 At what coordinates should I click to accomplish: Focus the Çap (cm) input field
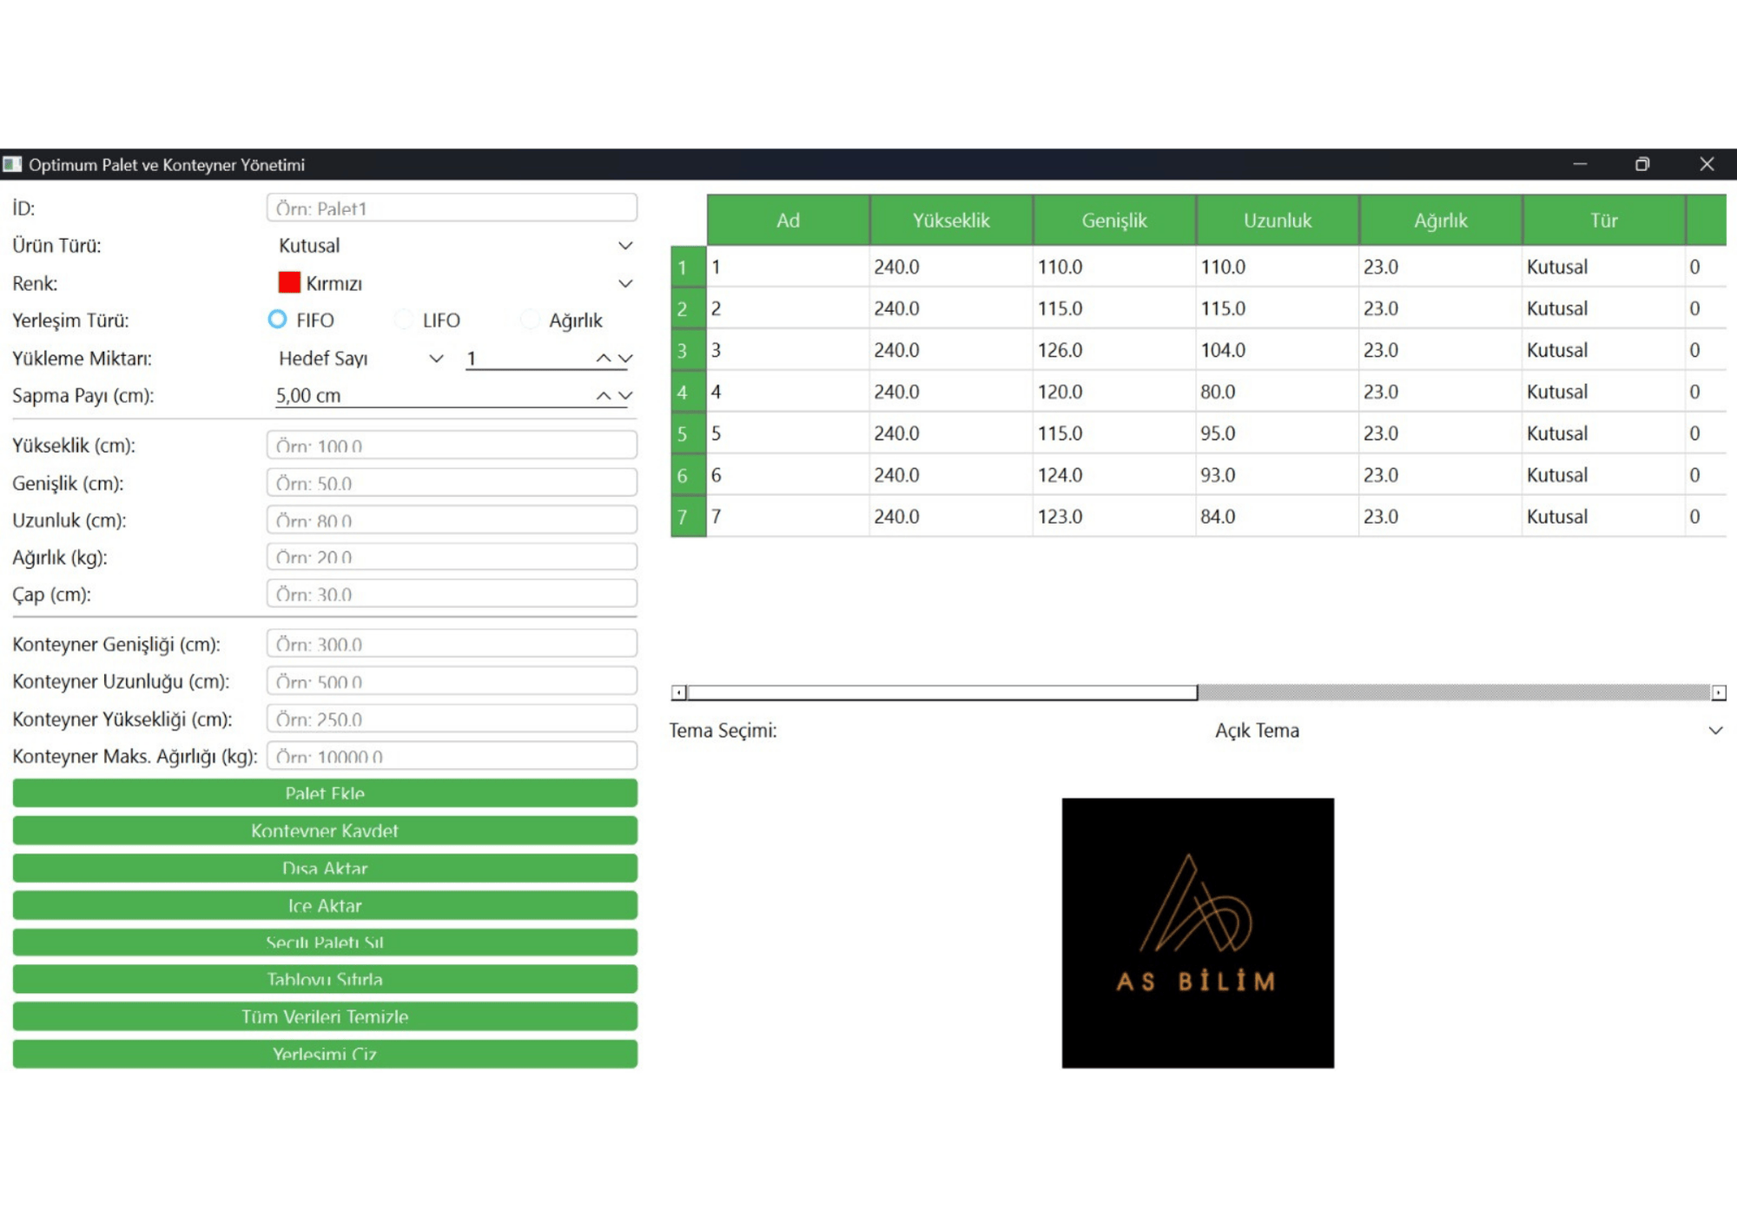[452, 594]
